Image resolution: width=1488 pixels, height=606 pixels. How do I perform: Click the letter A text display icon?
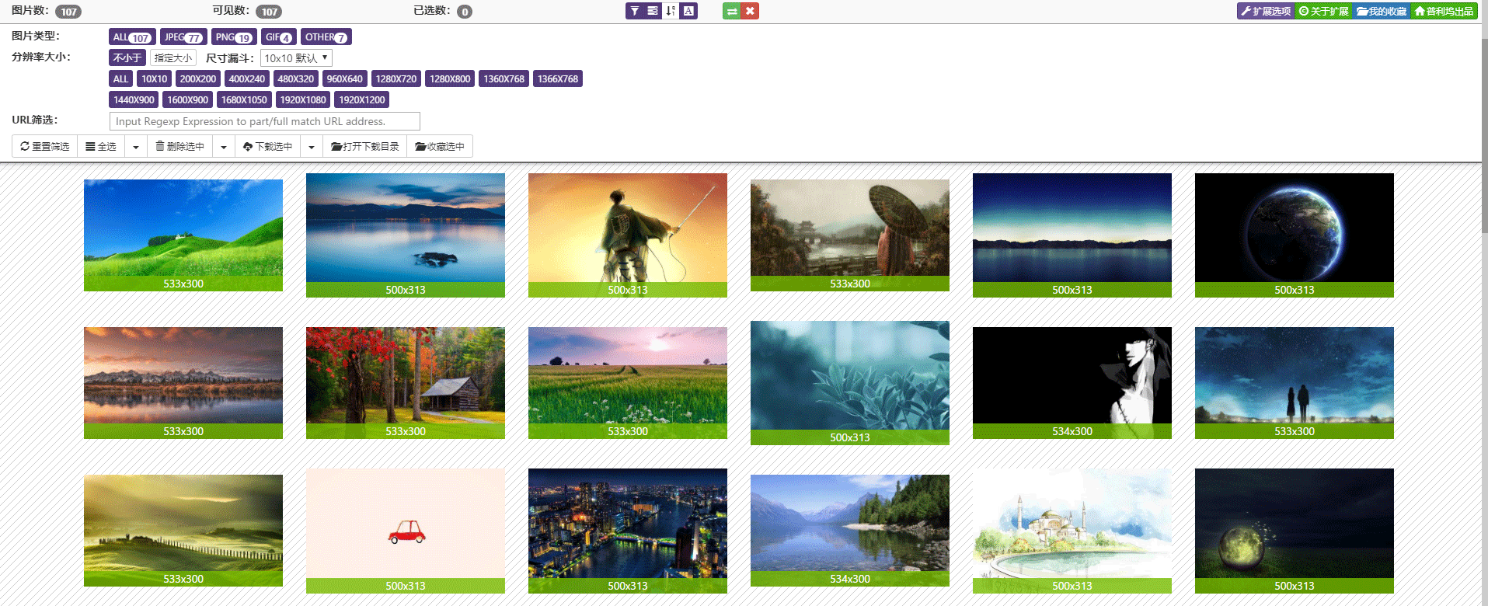[x=688, y=11]
